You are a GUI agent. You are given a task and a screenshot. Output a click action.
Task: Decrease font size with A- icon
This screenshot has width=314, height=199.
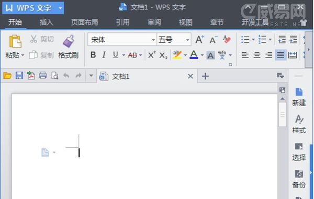214,40
